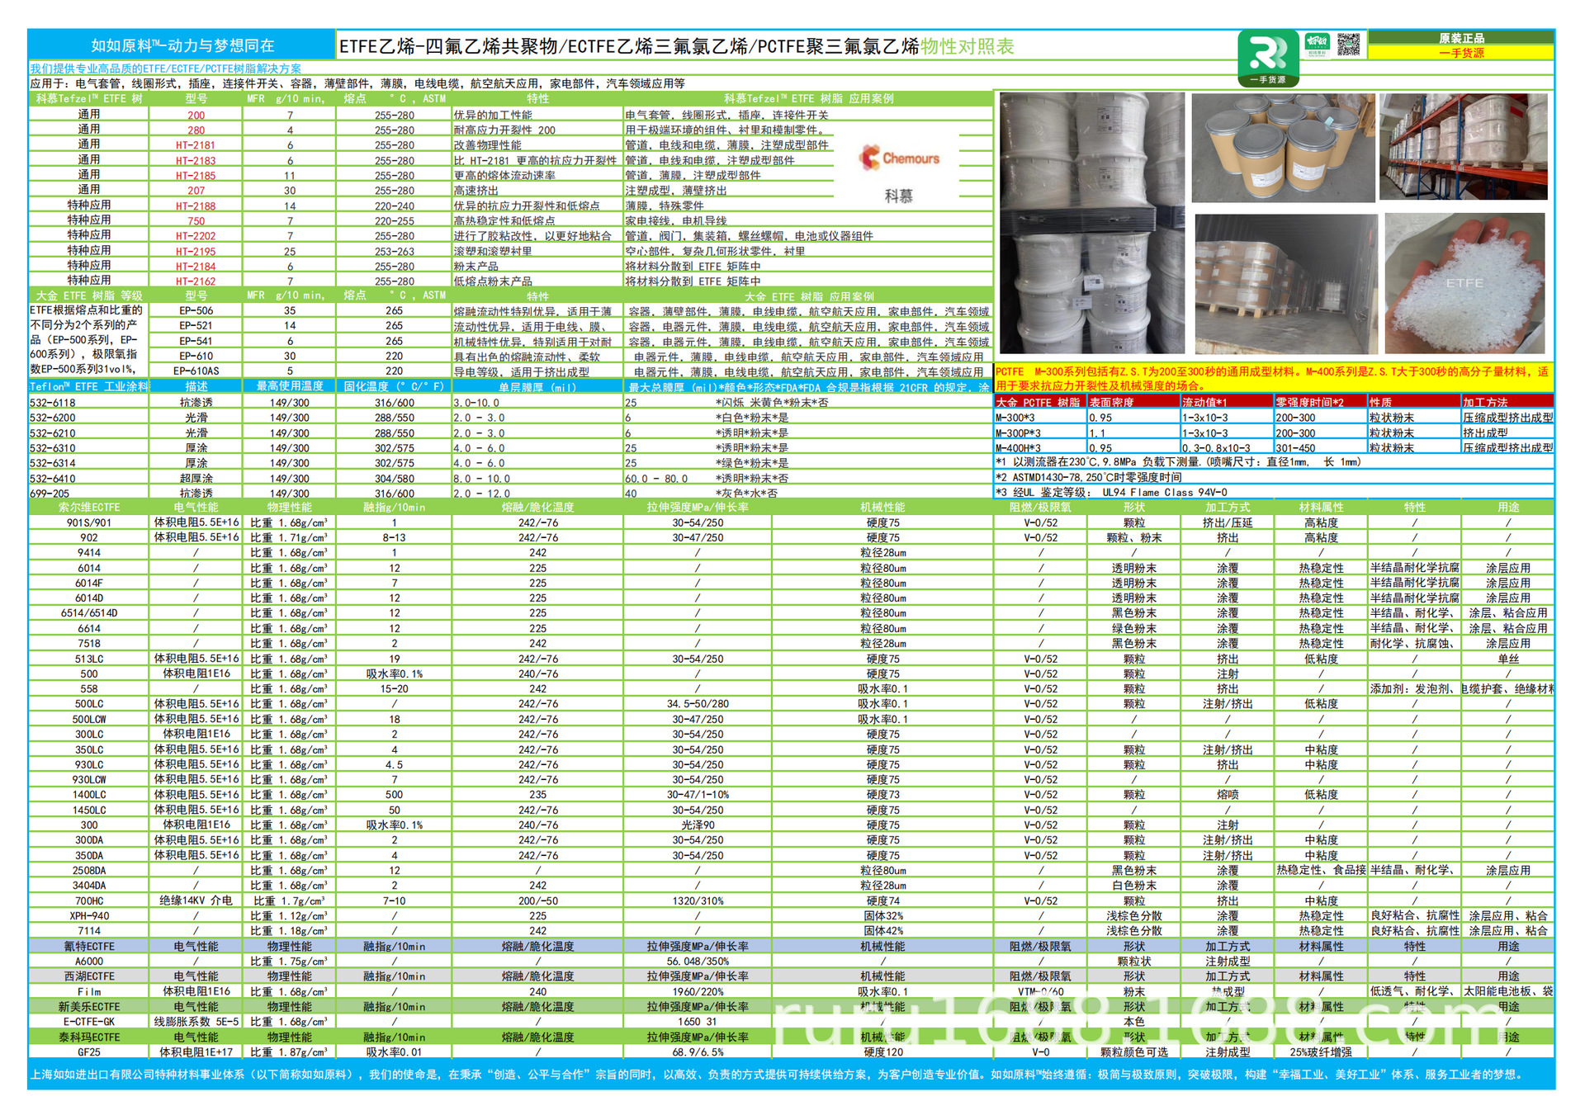Select the 索尔维ECTFE header cell

(x=89, y=508)
